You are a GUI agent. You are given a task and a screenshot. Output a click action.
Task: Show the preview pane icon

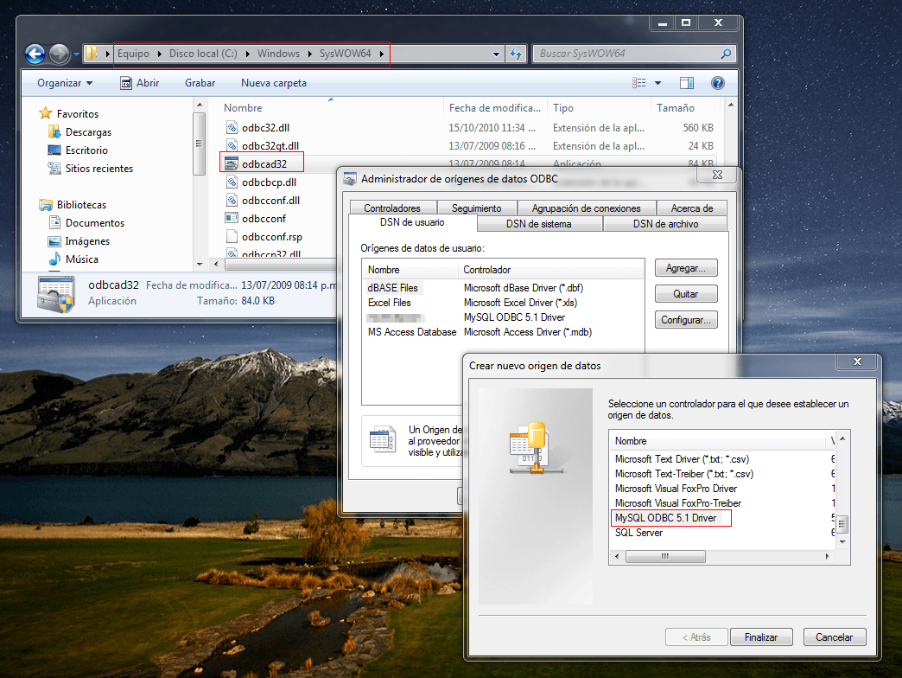687,83
